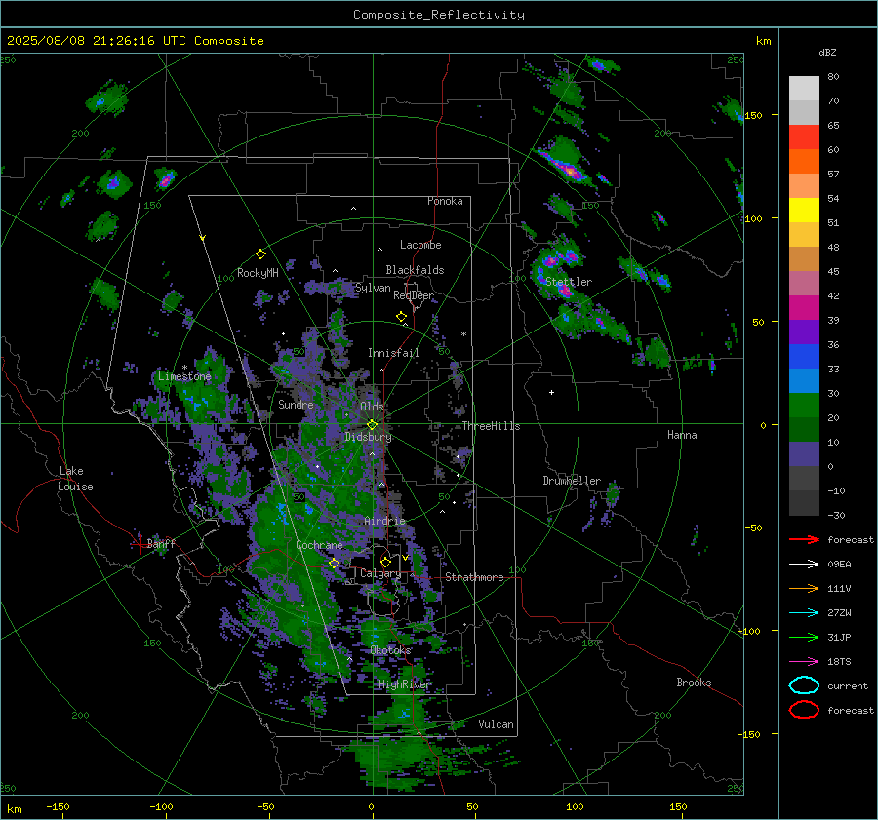878x820 pixels.
Task: Click the green 31JP arrow icon
Action: [x=804, y=637]
